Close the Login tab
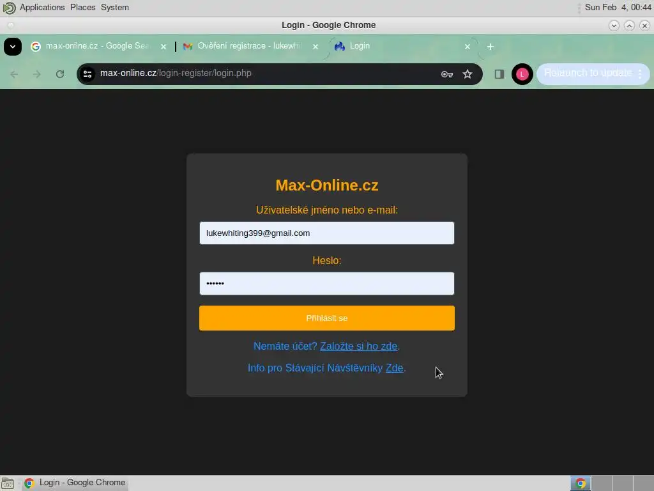The image size is (654, 491). [x=467, y=47]
